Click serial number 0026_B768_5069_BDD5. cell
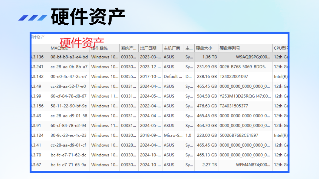The width and height of the screenshot is (319, 179). [x=243, y=67]
